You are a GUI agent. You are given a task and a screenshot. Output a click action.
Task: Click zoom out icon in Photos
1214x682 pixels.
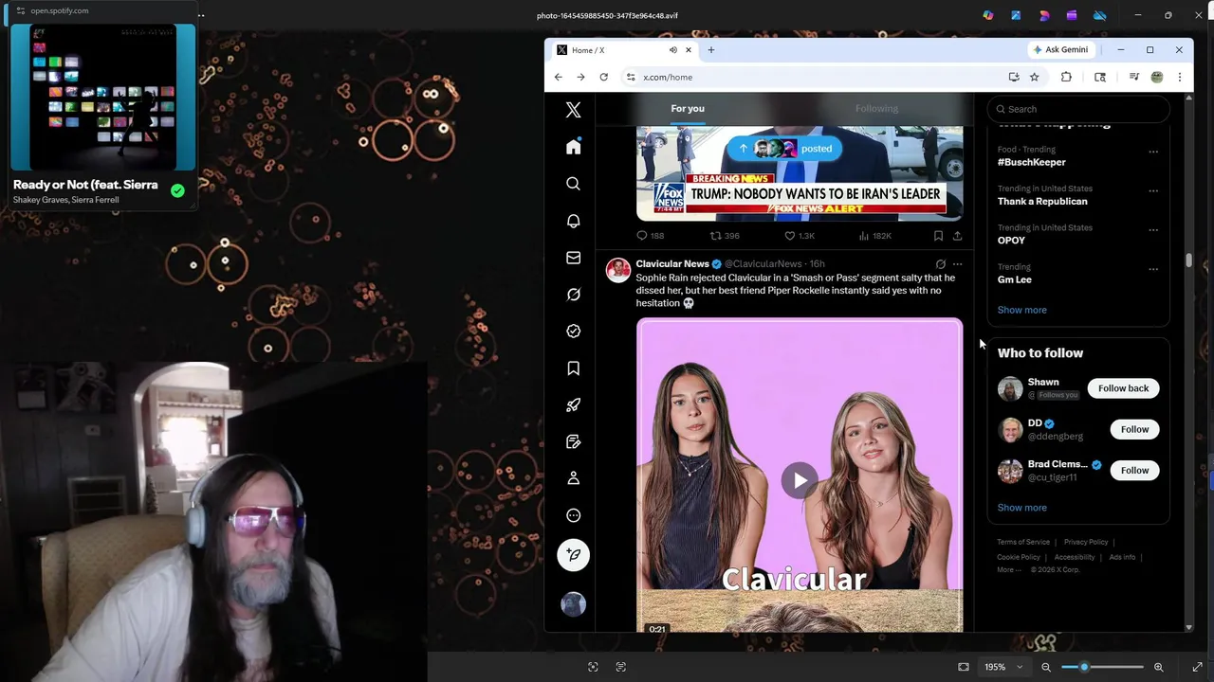coord(1046,667)
